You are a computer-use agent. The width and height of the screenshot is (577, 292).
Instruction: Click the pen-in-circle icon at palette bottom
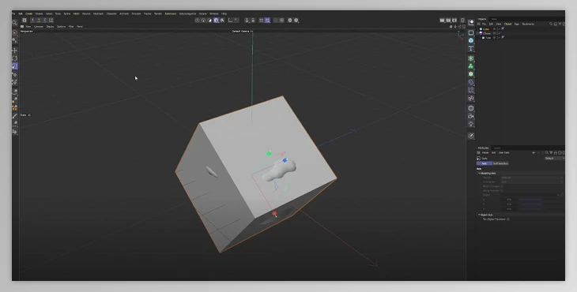(471, 136)
